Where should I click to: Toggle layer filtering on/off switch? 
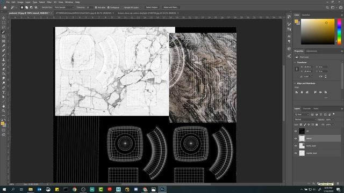click(334, 114)
